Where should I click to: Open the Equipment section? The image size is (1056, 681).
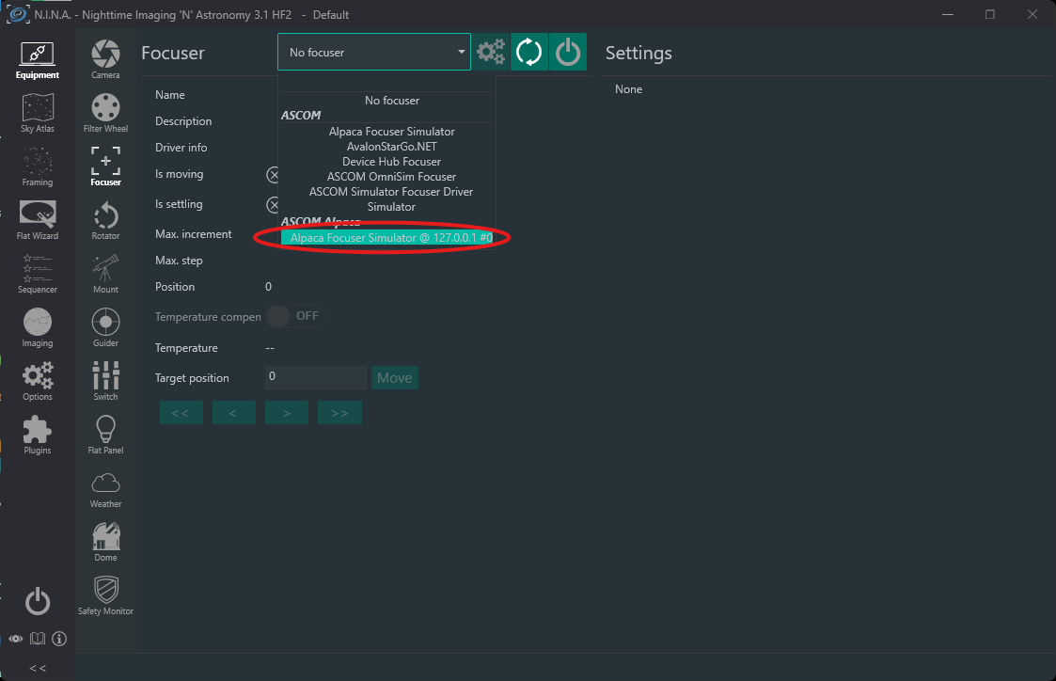38,60
